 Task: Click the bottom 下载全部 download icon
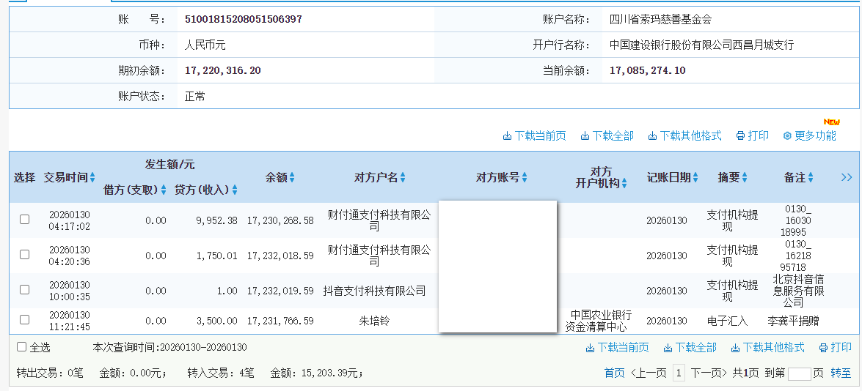click(x=668, y=348)
